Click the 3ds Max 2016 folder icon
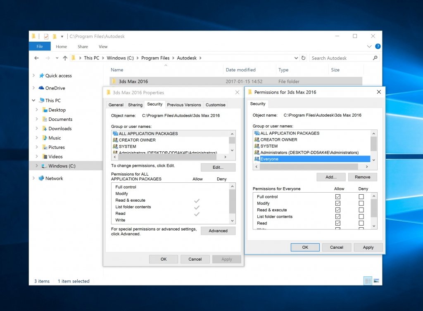Image resolution: width=423 pixels, height=311 pixels. pyautogui.click(x=114, y=81)
